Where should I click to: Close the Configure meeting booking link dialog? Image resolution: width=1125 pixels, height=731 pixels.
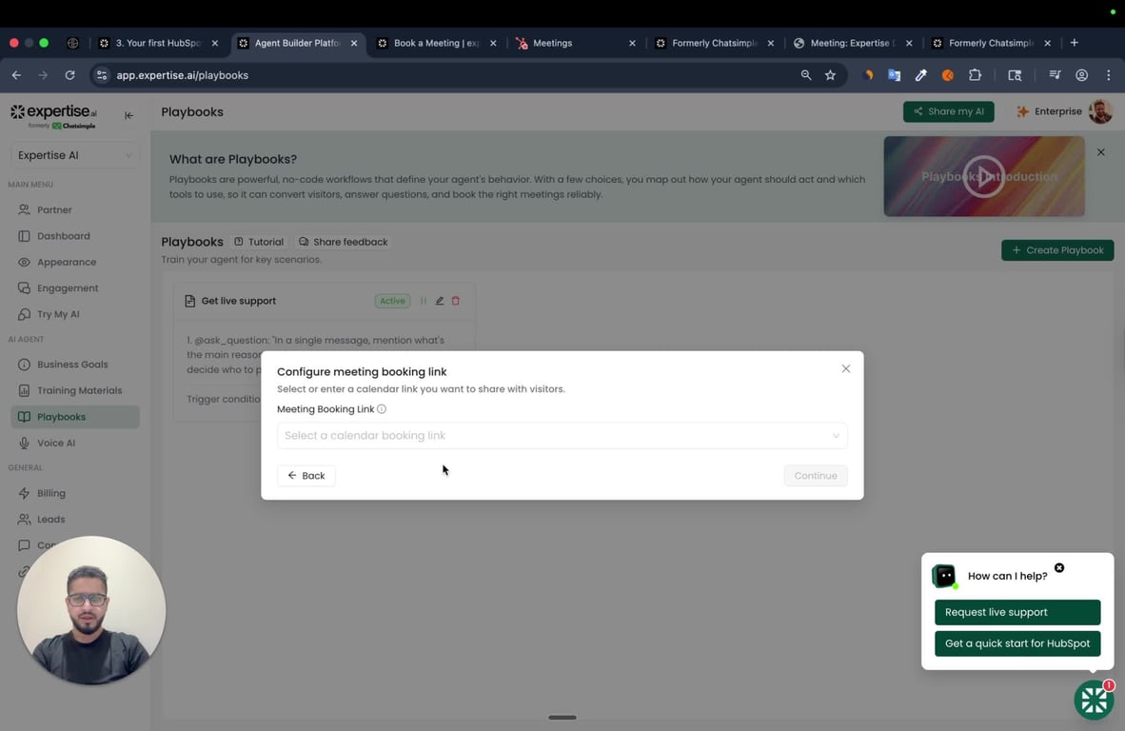[846, 368]
